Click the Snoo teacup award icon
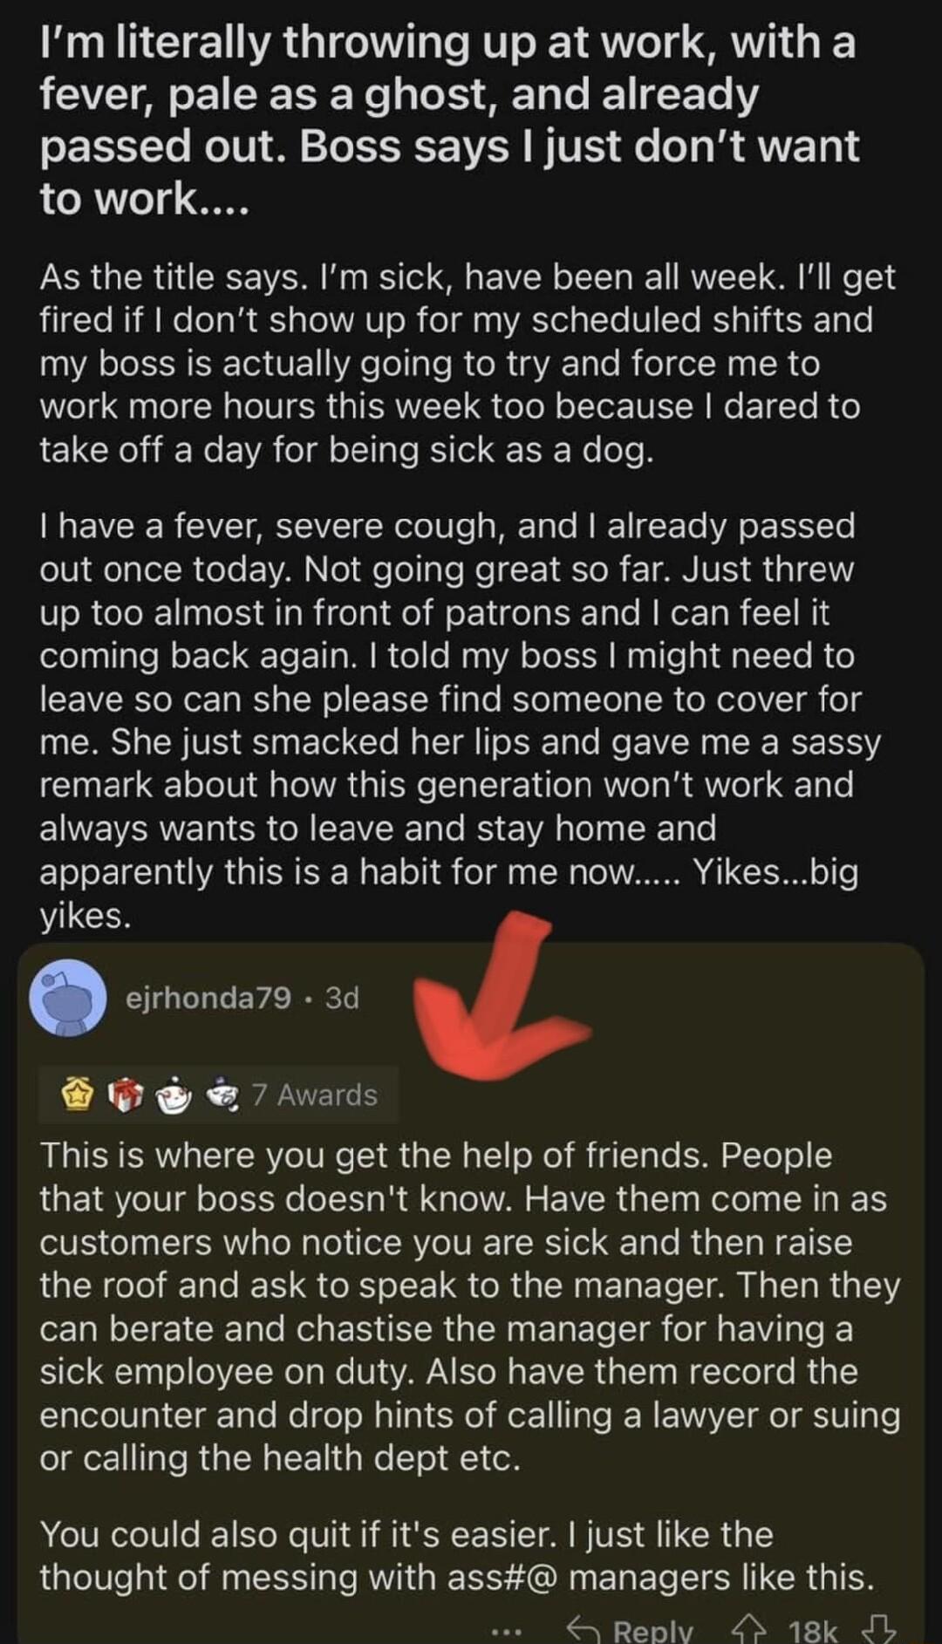Viewport: 942px width, 1644px height. click(174, 1093)
